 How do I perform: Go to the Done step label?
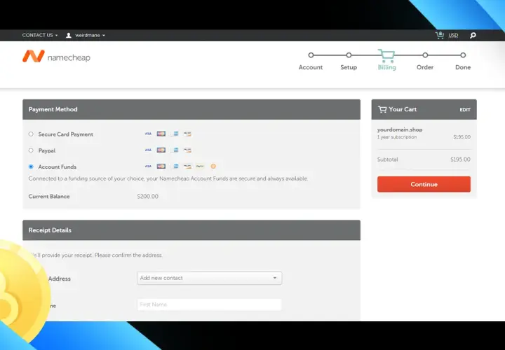[x=463, y=67]
